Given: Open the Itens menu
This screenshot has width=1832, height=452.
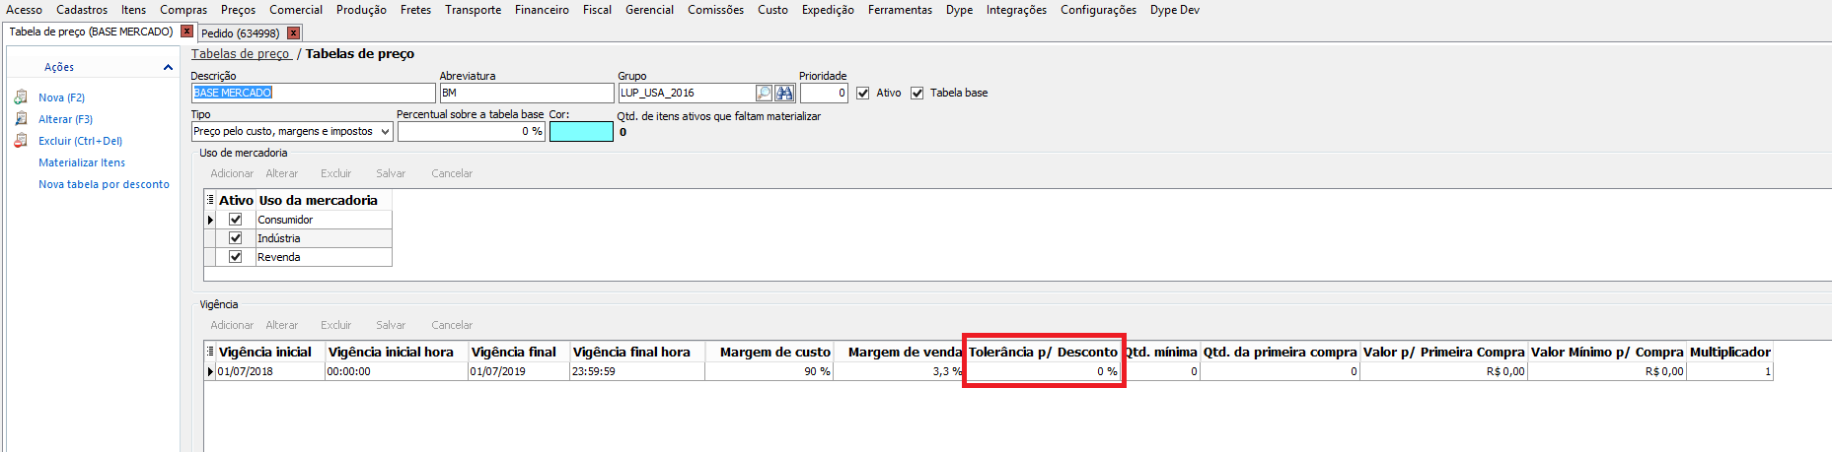Looking at the screenshot, I should click(x=134, y=10).
